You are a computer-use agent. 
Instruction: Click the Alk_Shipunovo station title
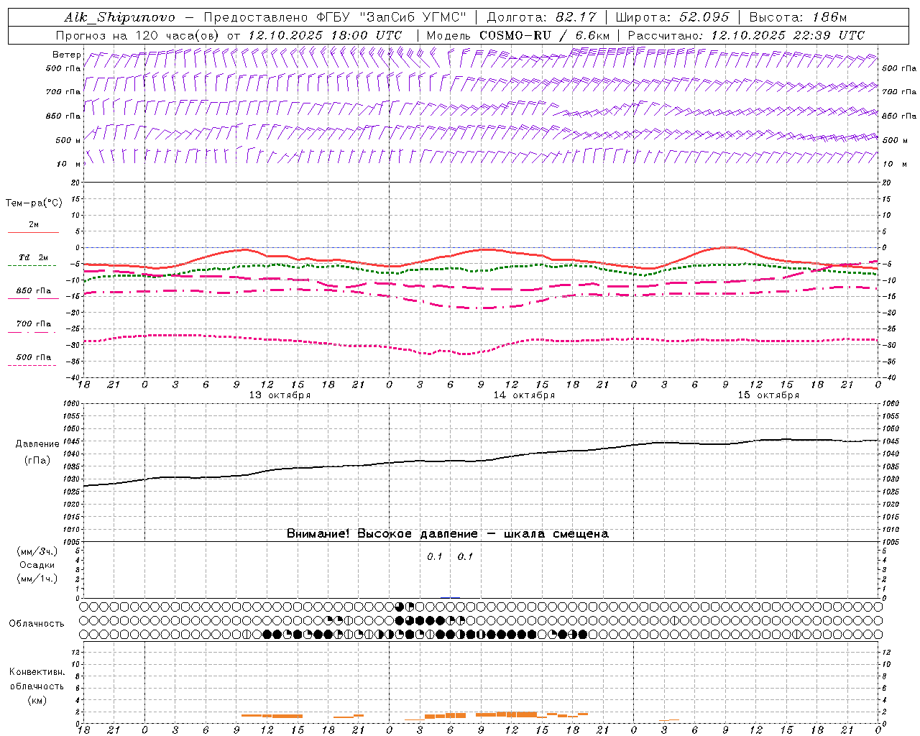pyautogui.click(x=119, y=17)
